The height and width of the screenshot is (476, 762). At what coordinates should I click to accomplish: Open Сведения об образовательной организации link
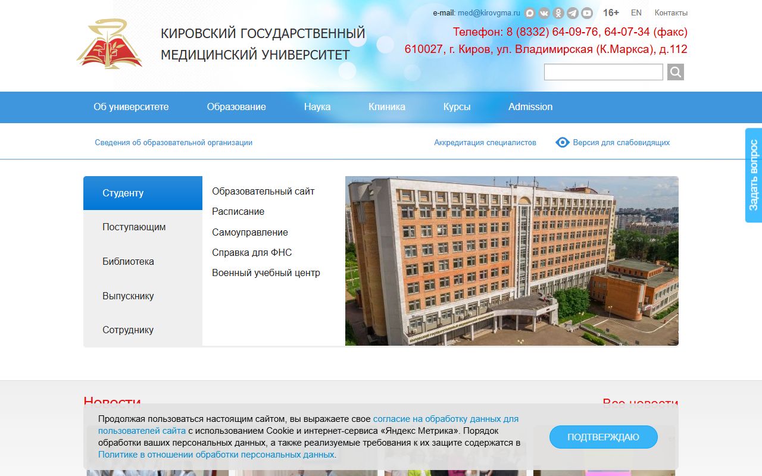[x=174, y=143]
